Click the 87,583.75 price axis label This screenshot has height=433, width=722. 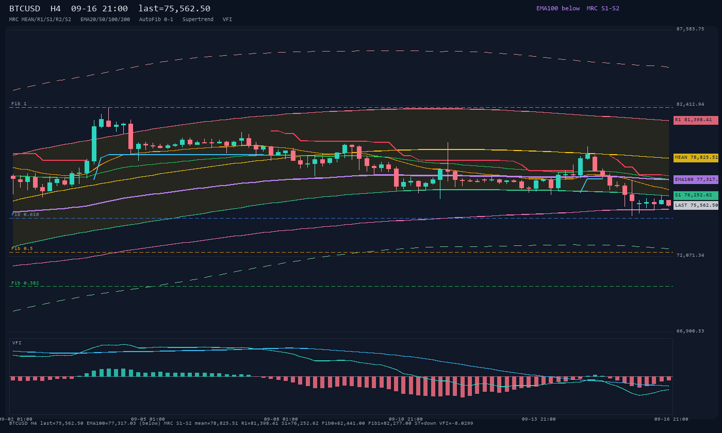tap(690, 29)
